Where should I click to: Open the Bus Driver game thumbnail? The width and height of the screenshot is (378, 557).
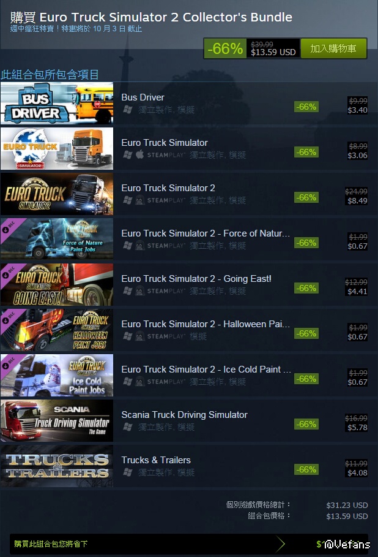pos(57,103)
